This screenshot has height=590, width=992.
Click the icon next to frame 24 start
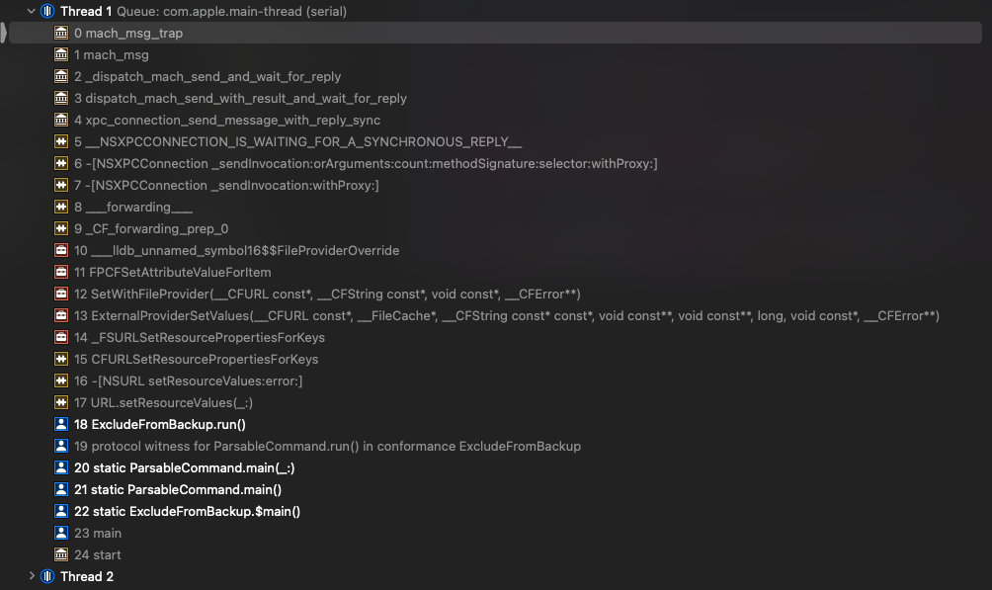[61, 554]
